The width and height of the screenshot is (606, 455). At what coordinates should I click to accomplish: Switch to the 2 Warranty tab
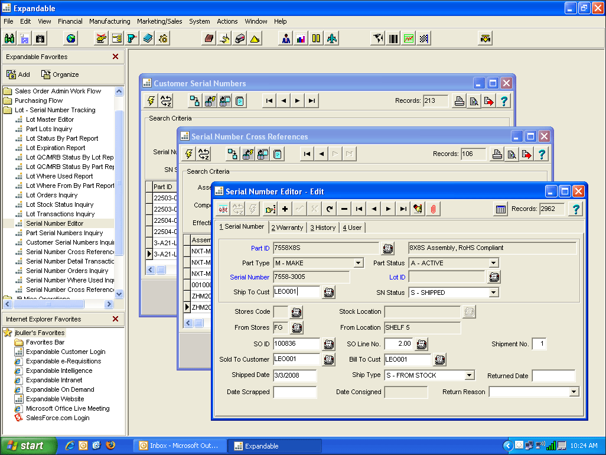click(x=288, y=226)
